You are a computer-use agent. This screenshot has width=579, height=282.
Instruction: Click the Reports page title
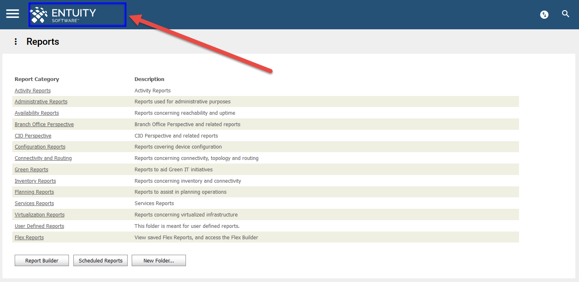[x=43, y=42]
